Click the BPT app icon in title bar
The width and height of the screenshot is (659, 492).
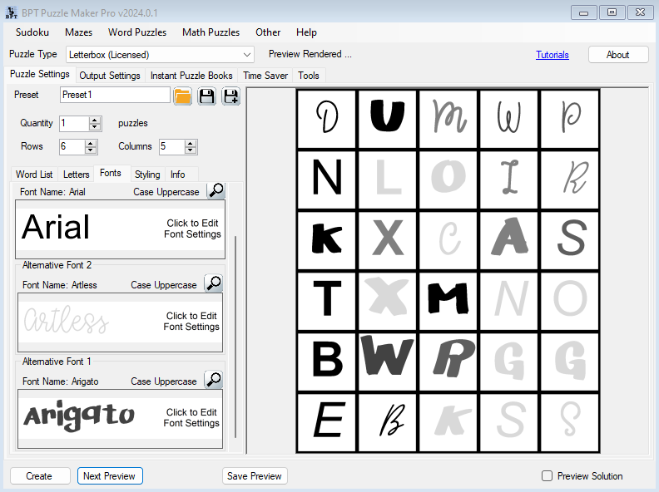coord(10,12)
